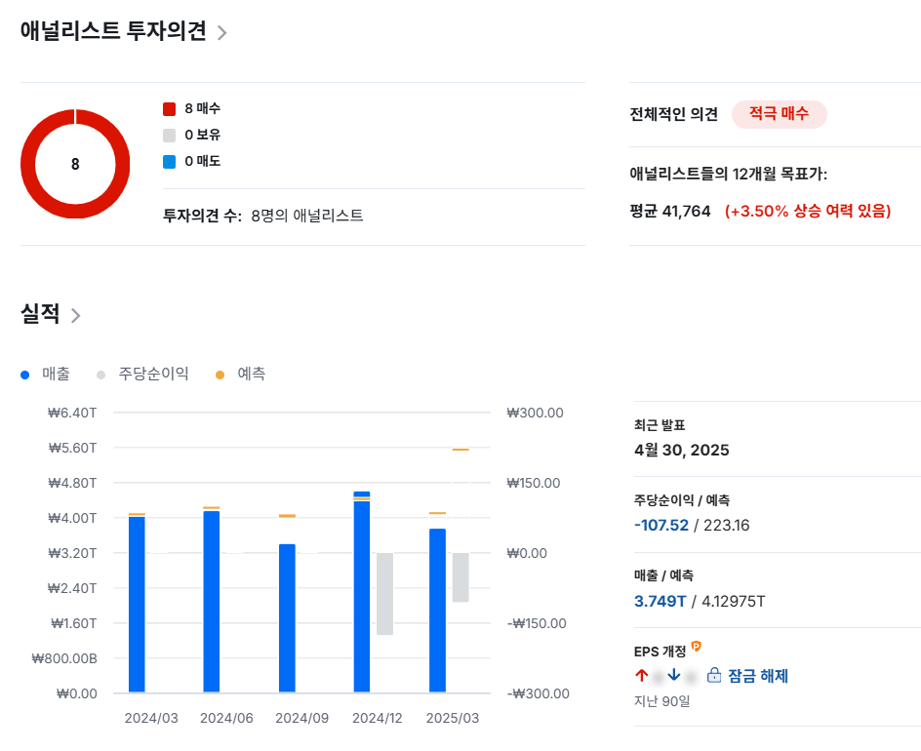Click the 2025/03 axis label
This screenshot has height=751, width=921.
tap(452, 717)
